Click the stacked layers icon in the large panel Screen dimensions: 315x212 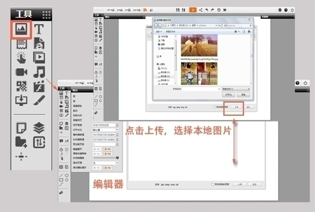39,128
